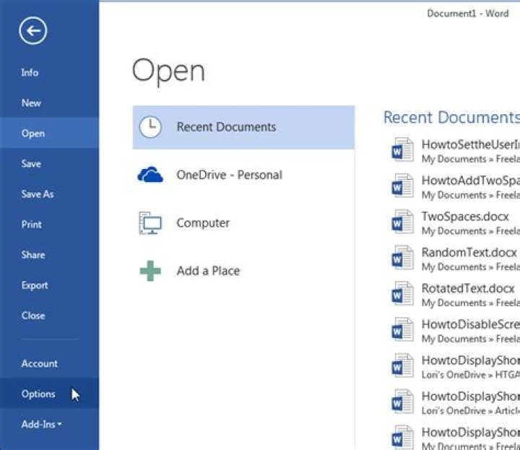This screenshot has width=520, height=450.
Task: Open TwoSpaces.docx from recent list
Action: [x=452, y=222]
